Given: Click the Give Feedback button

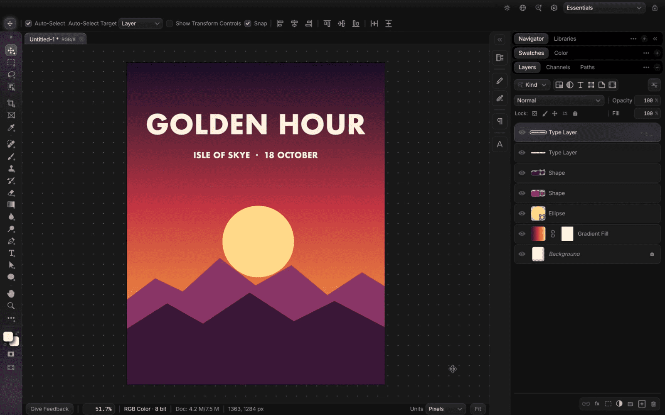Looking at the screenshot, I should point(49,409).
